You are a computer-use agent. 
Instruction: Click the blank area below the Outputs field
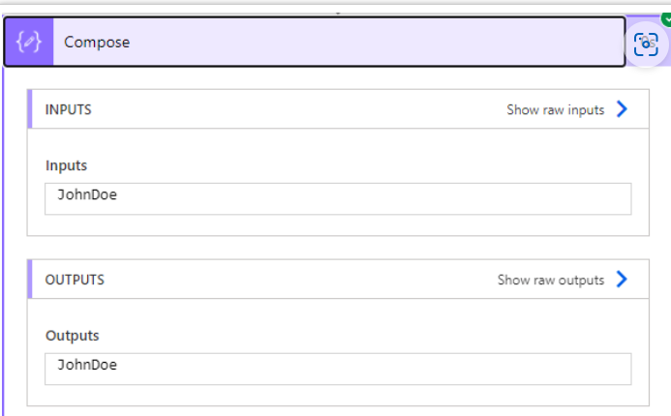click(x=338, y=395)
